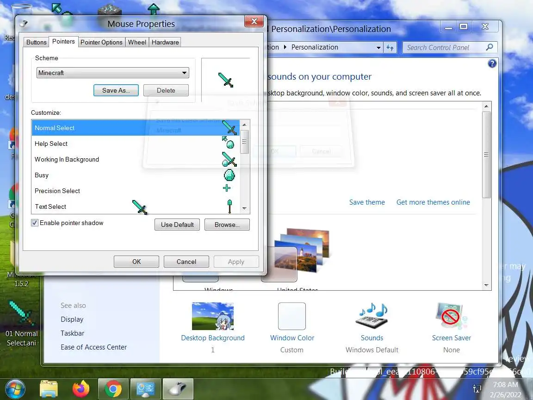Image resolution: width=533 pixels, height=400 pixels.
Task: Click the Desktop Background link text
Action: 213,338
